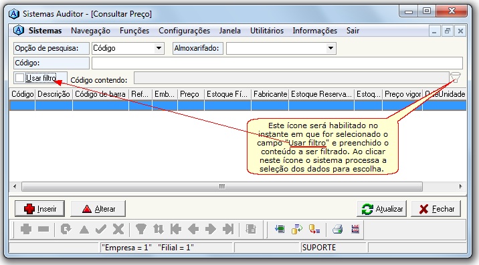Click the Estoque Reserva column header
The width and height of the screenshot is (479, 265).
[x=321, y=94]
